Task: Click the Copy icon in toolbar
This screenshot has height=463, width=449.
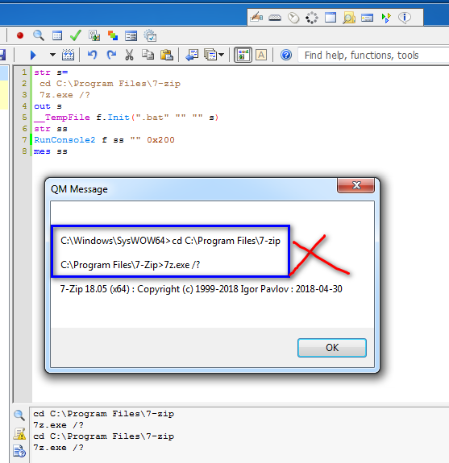Action: pyautogui.click(x=148, y=55)
